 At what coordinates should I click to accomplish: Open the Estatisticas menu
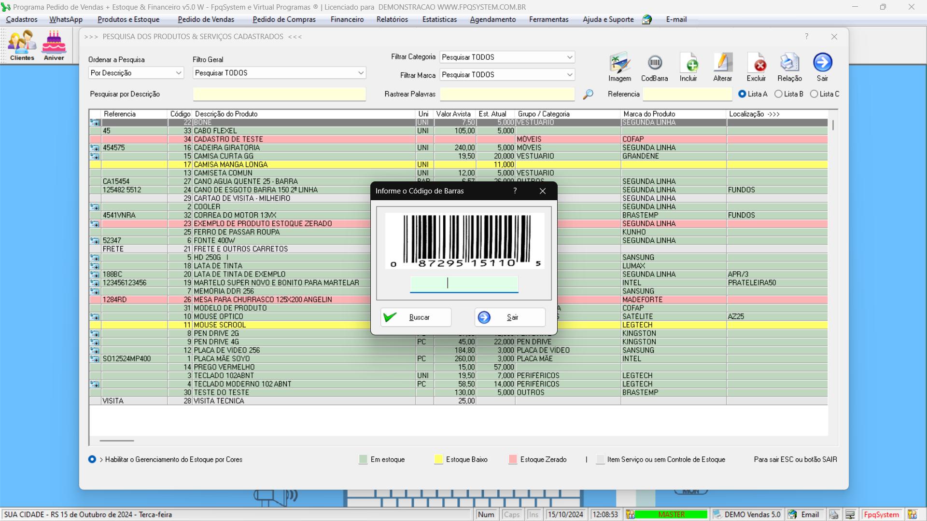pos(439,19)
